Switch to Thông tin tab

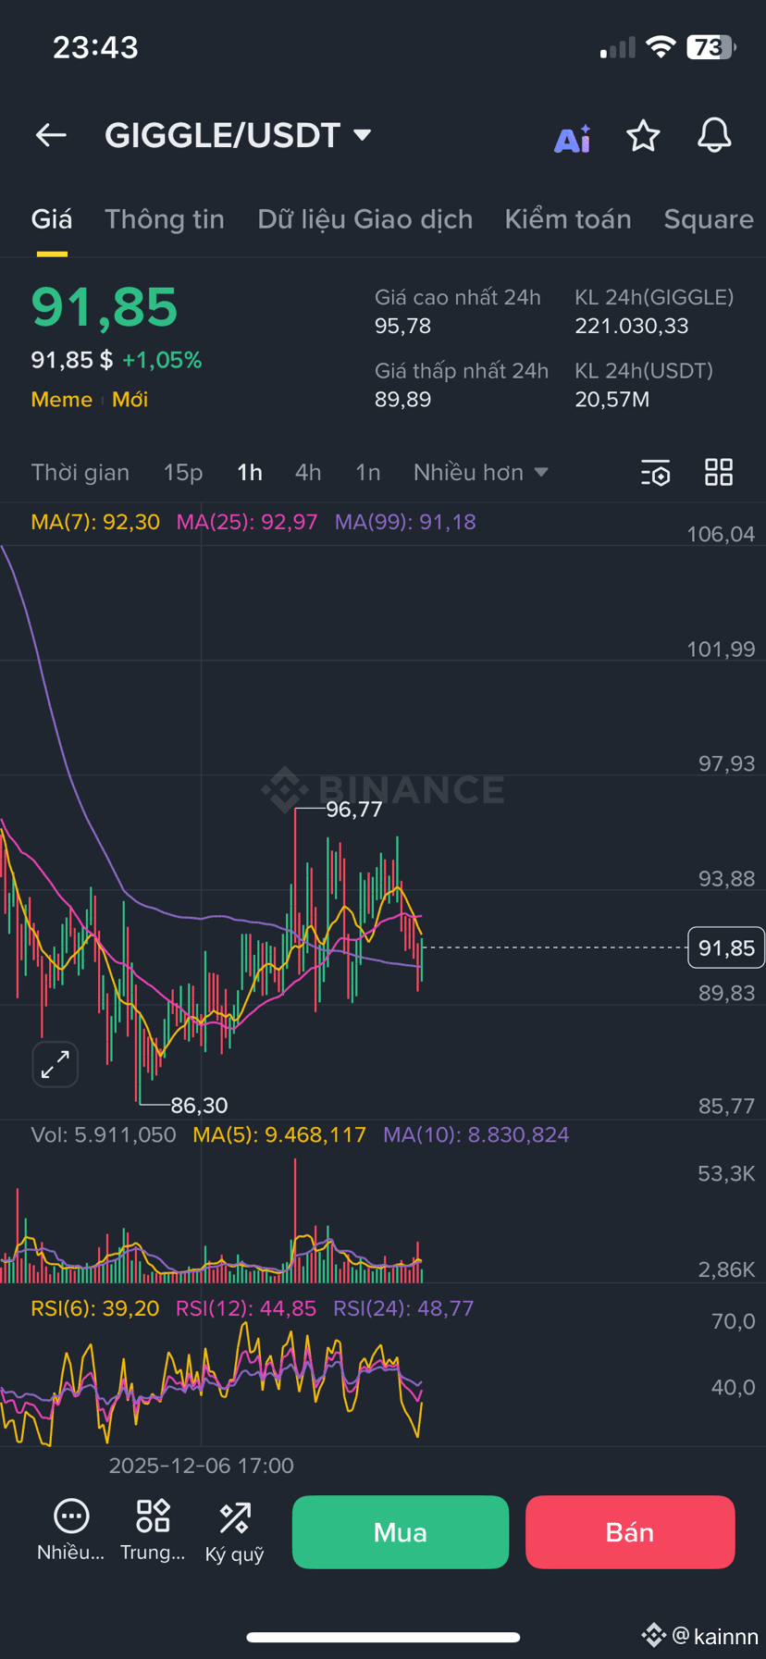pos(165,219)
